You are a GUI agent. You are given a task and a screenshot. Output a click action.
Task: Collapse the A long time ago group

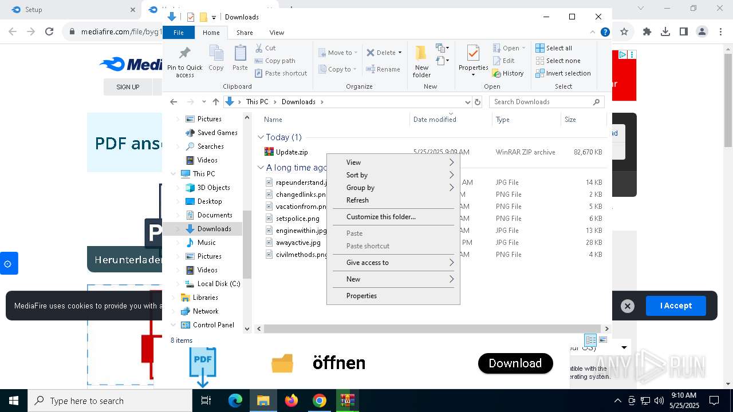[261, 168]
